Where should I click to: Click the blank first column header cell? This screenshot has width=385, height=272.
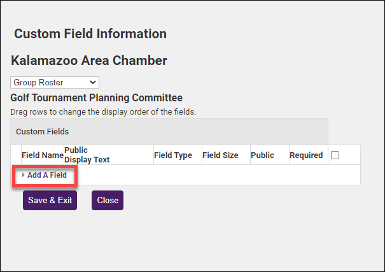click(16, 155)
